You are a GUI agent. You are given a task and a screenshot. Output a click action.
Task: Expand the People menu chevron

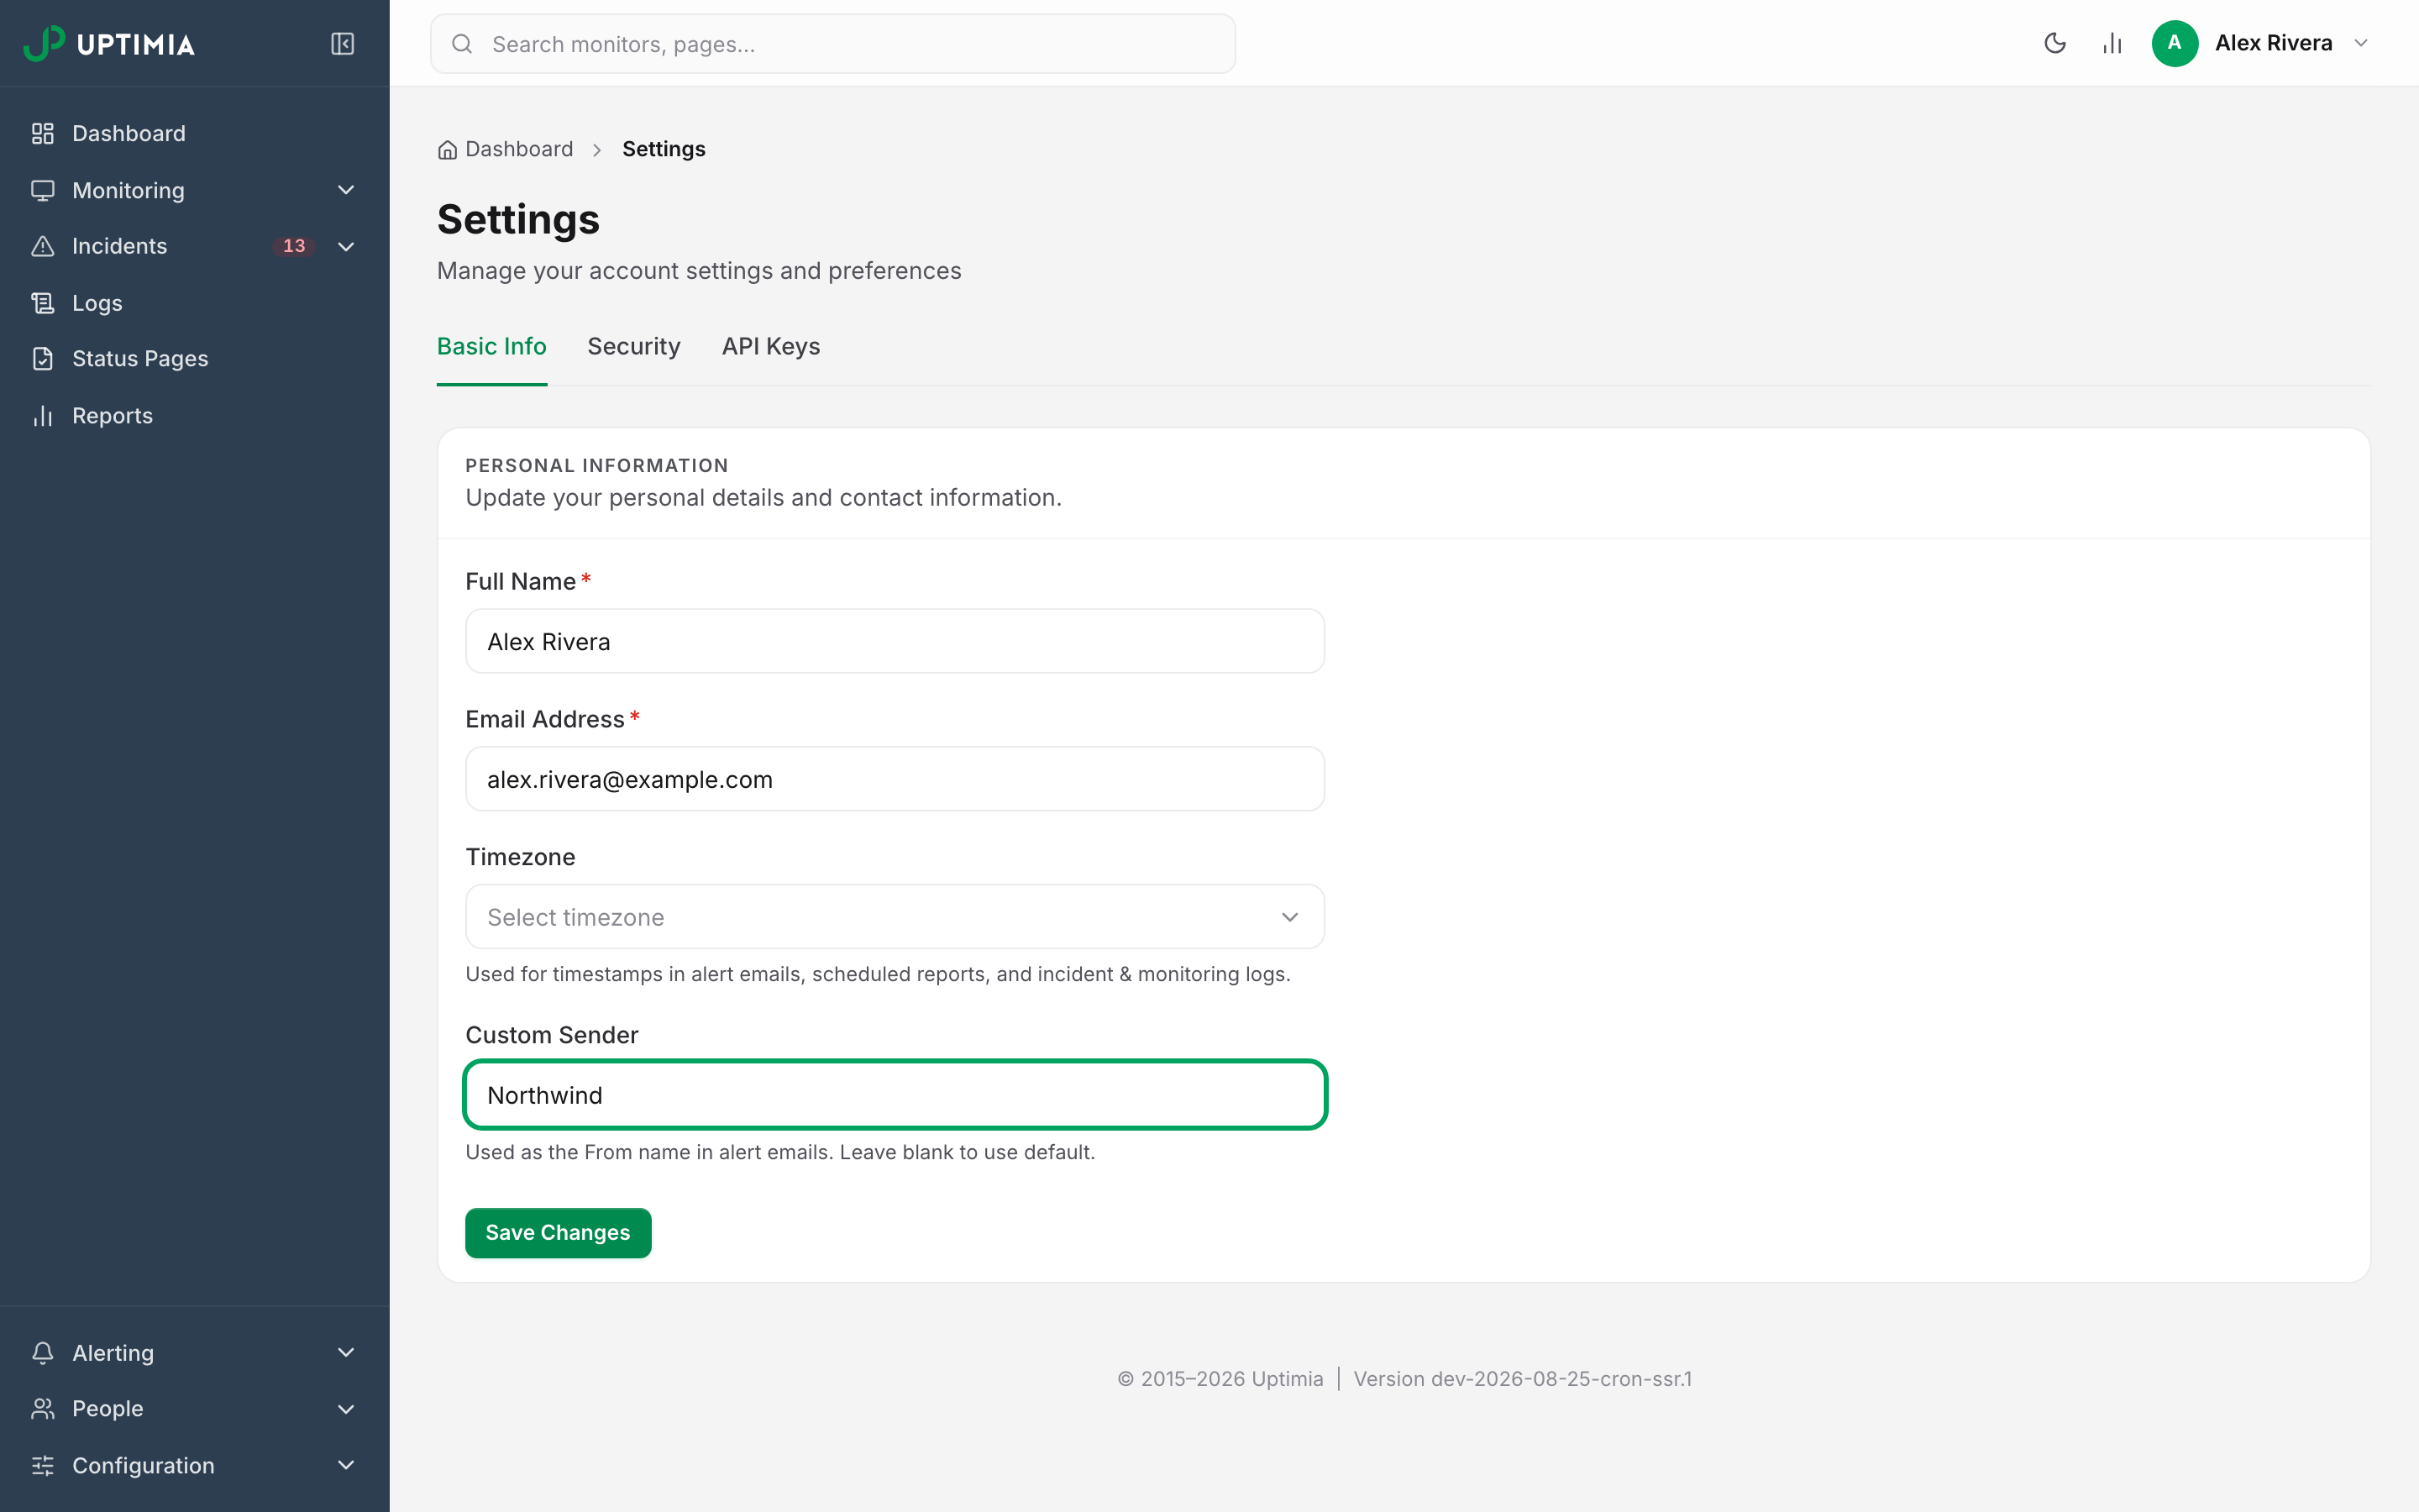[346, 1409]
